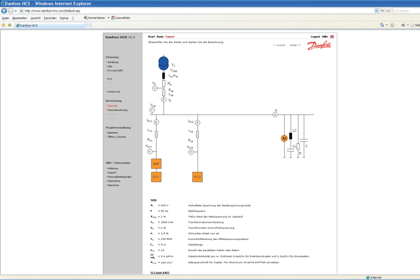Click the browser favorites star icon
This screenshot has width=420, height=280.
pos(3,25)
